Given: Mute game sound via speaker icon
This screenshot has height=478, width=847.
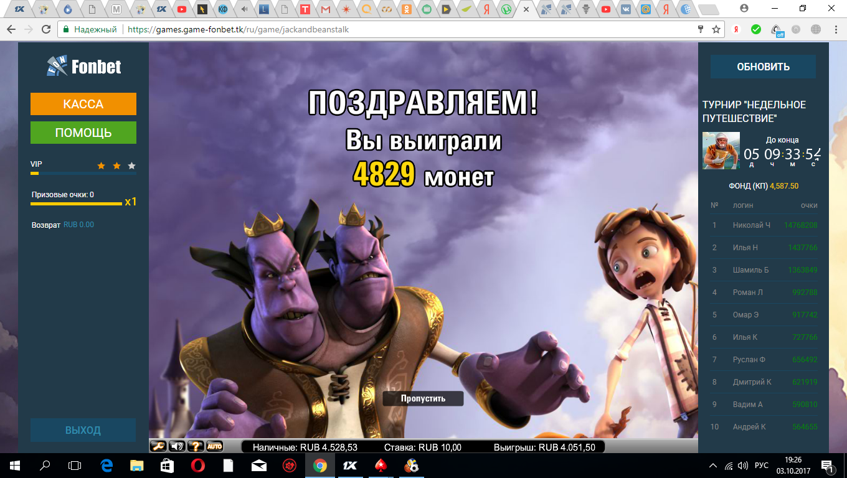Looking at the screenshot, I should pyautogui.click(x=177, y=444).
